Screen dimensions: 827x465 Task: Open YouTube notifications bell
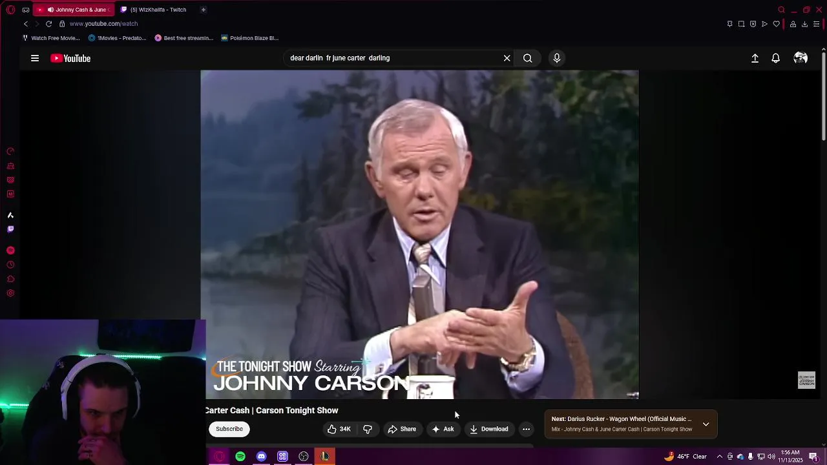pos(776,58)
